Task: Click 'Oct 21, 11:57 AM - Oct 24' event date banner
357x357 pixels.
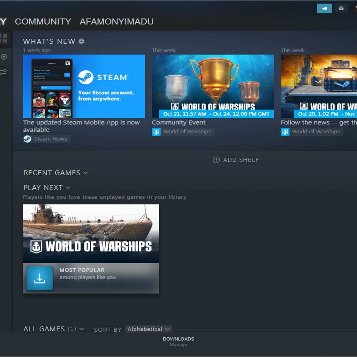Action: [216, 114]
